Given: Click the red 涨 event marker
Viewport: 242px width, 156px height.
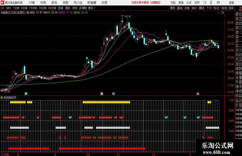Looking at the screenshot, I should [198, 93].
